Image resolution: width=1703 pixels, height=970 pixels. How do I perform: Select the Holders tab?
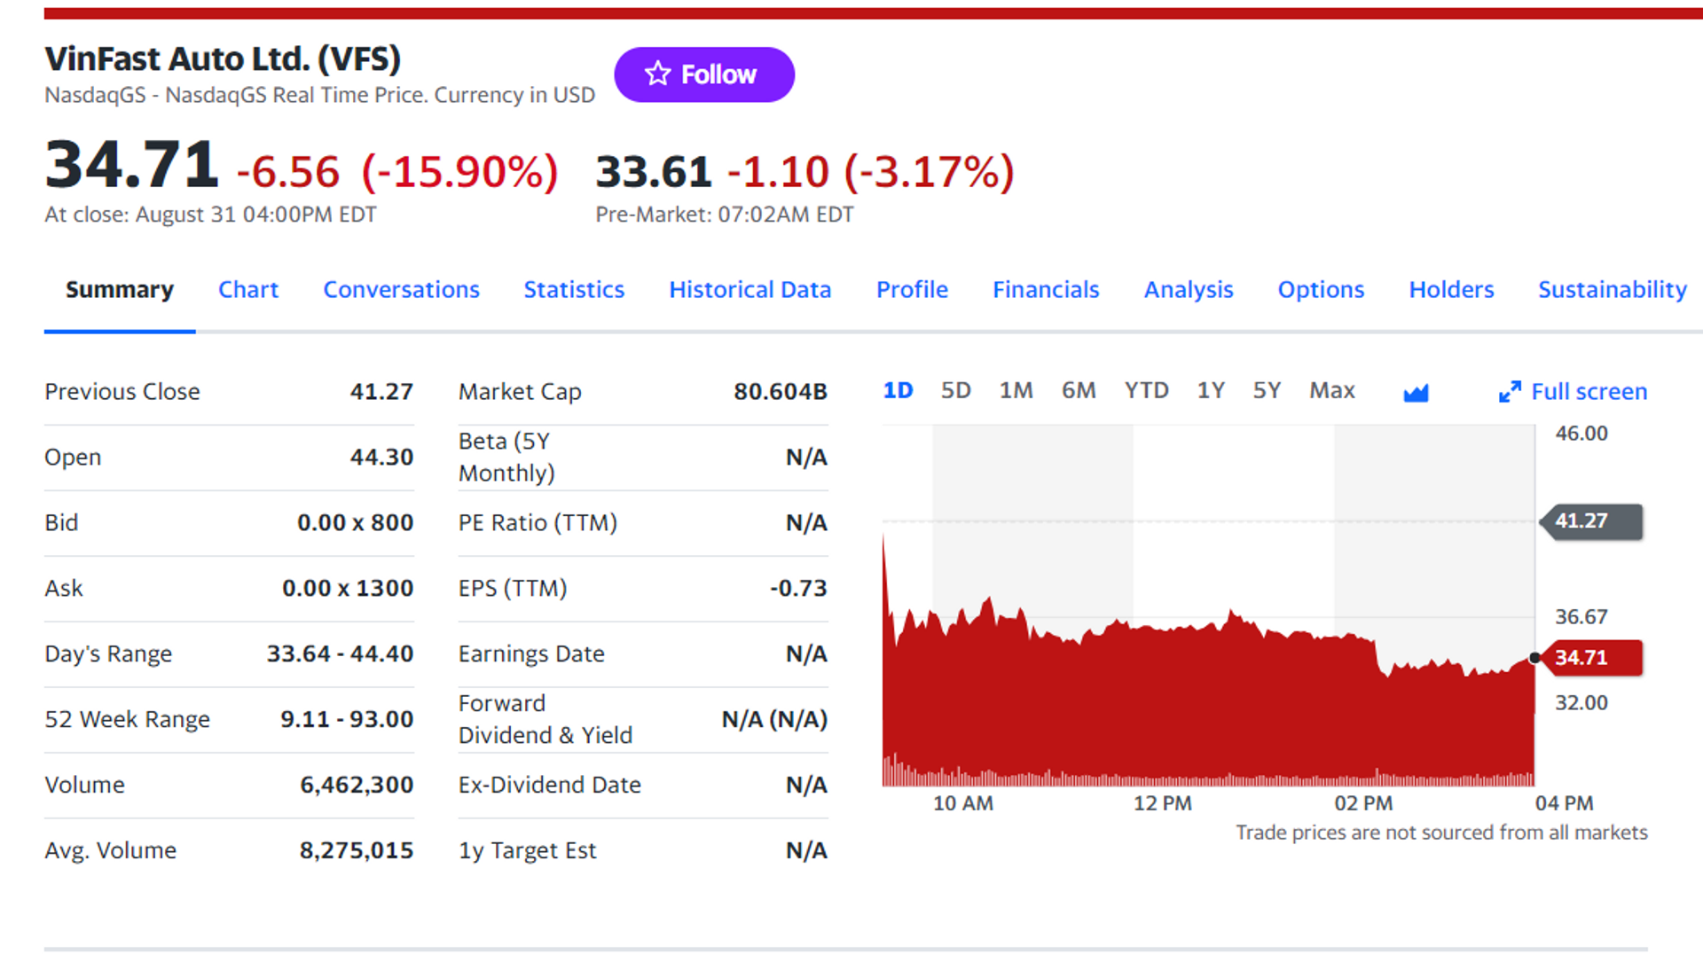1451,289
